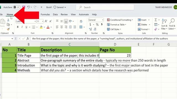Toggle Bold formatting
The width and height of the screenshot is (177, 99).
pos(18,27)
